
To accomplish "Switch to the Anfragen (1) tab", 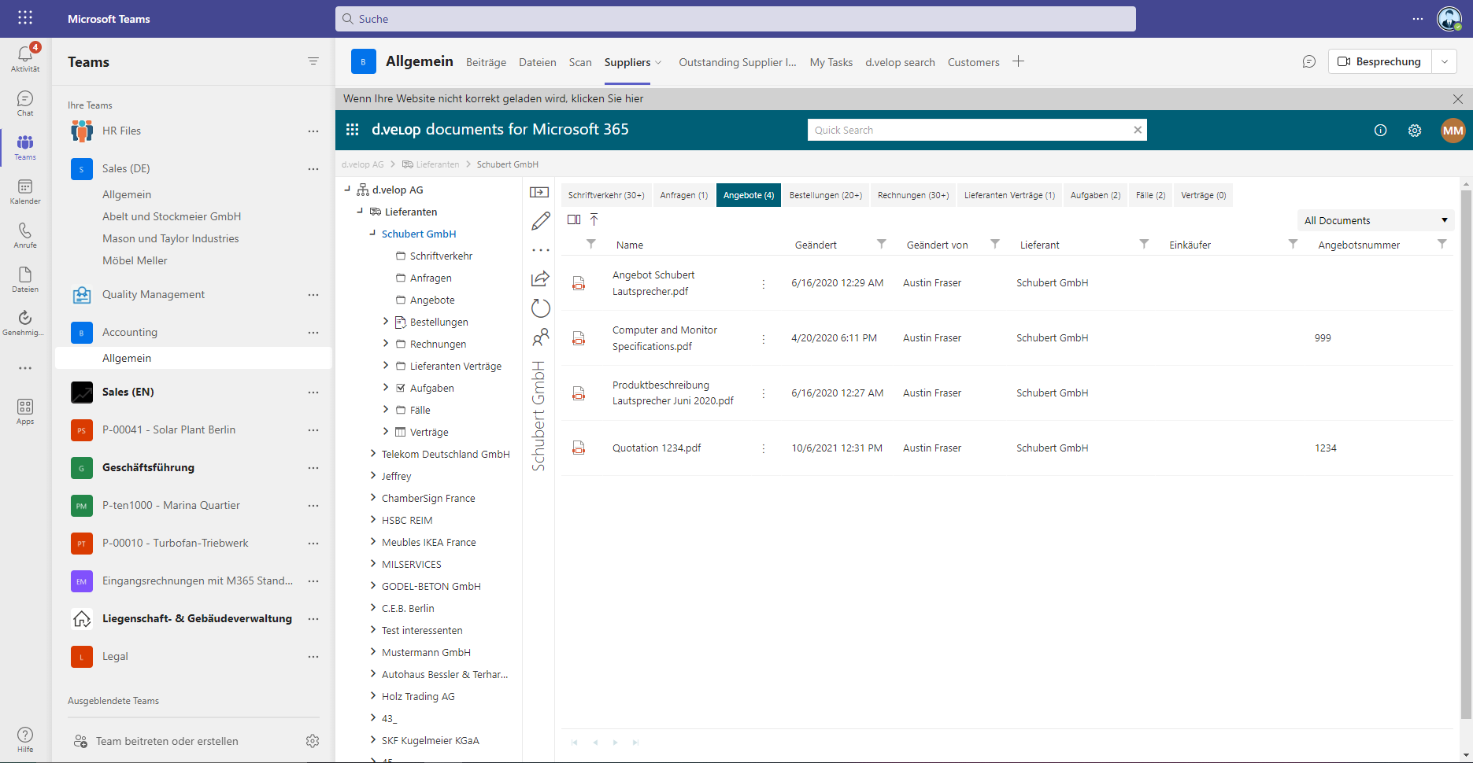I will point(683,195).
